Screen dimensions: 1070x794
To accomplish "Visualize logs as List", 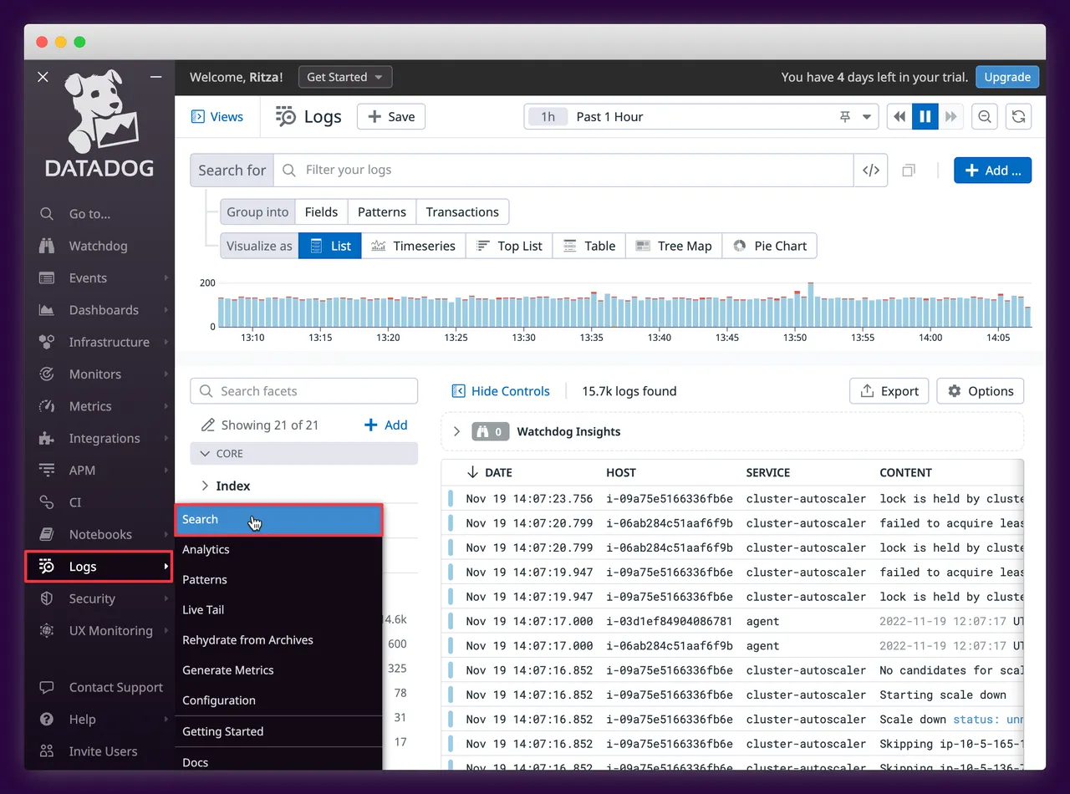I will click(x=330, y=247).
